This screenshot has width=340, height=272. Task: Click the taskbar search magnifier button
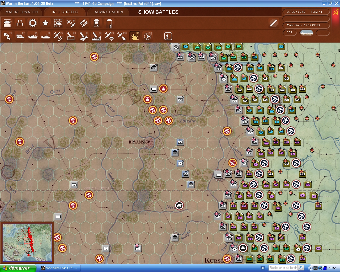pos(301,268)
